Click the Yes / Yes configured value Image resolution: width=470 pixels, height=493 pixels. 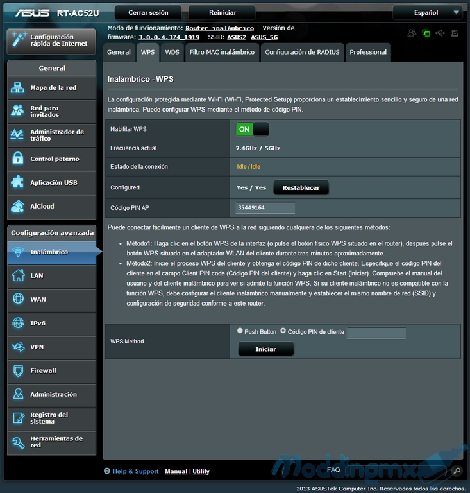coord(251,187)
